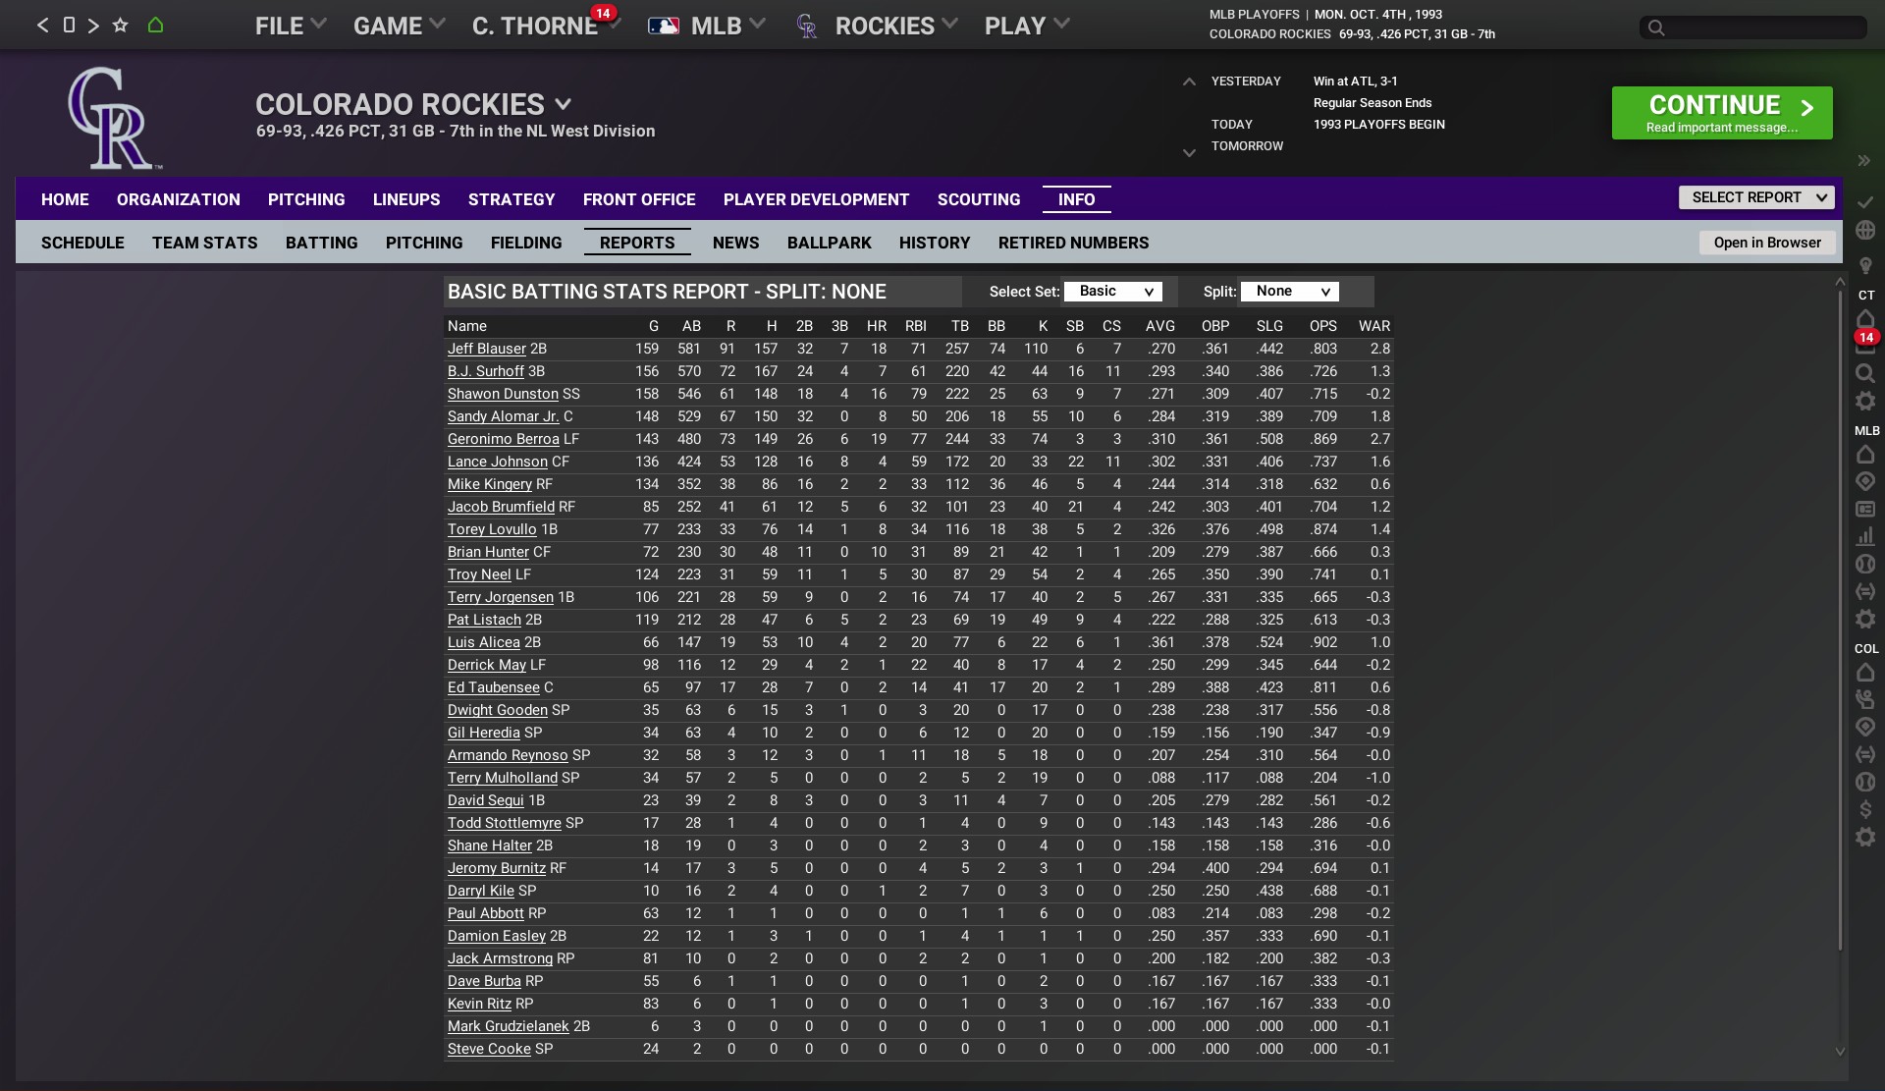Click player roster icon under COL section
Screen dimensions: 1885x1091
click(x=1865, y=699)
